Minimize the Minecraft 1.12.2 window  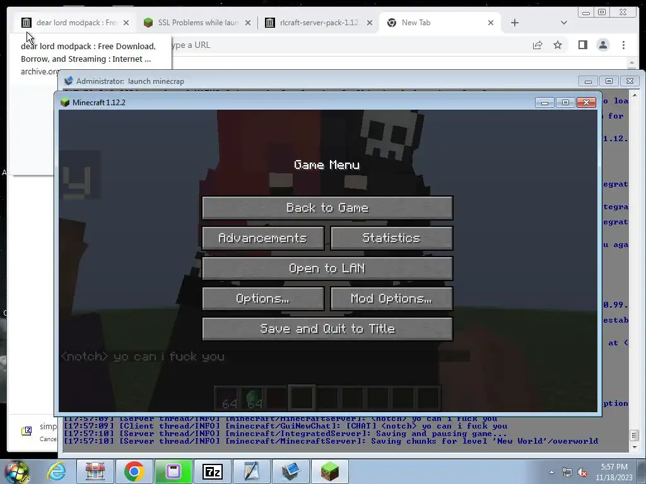point(544,102)
